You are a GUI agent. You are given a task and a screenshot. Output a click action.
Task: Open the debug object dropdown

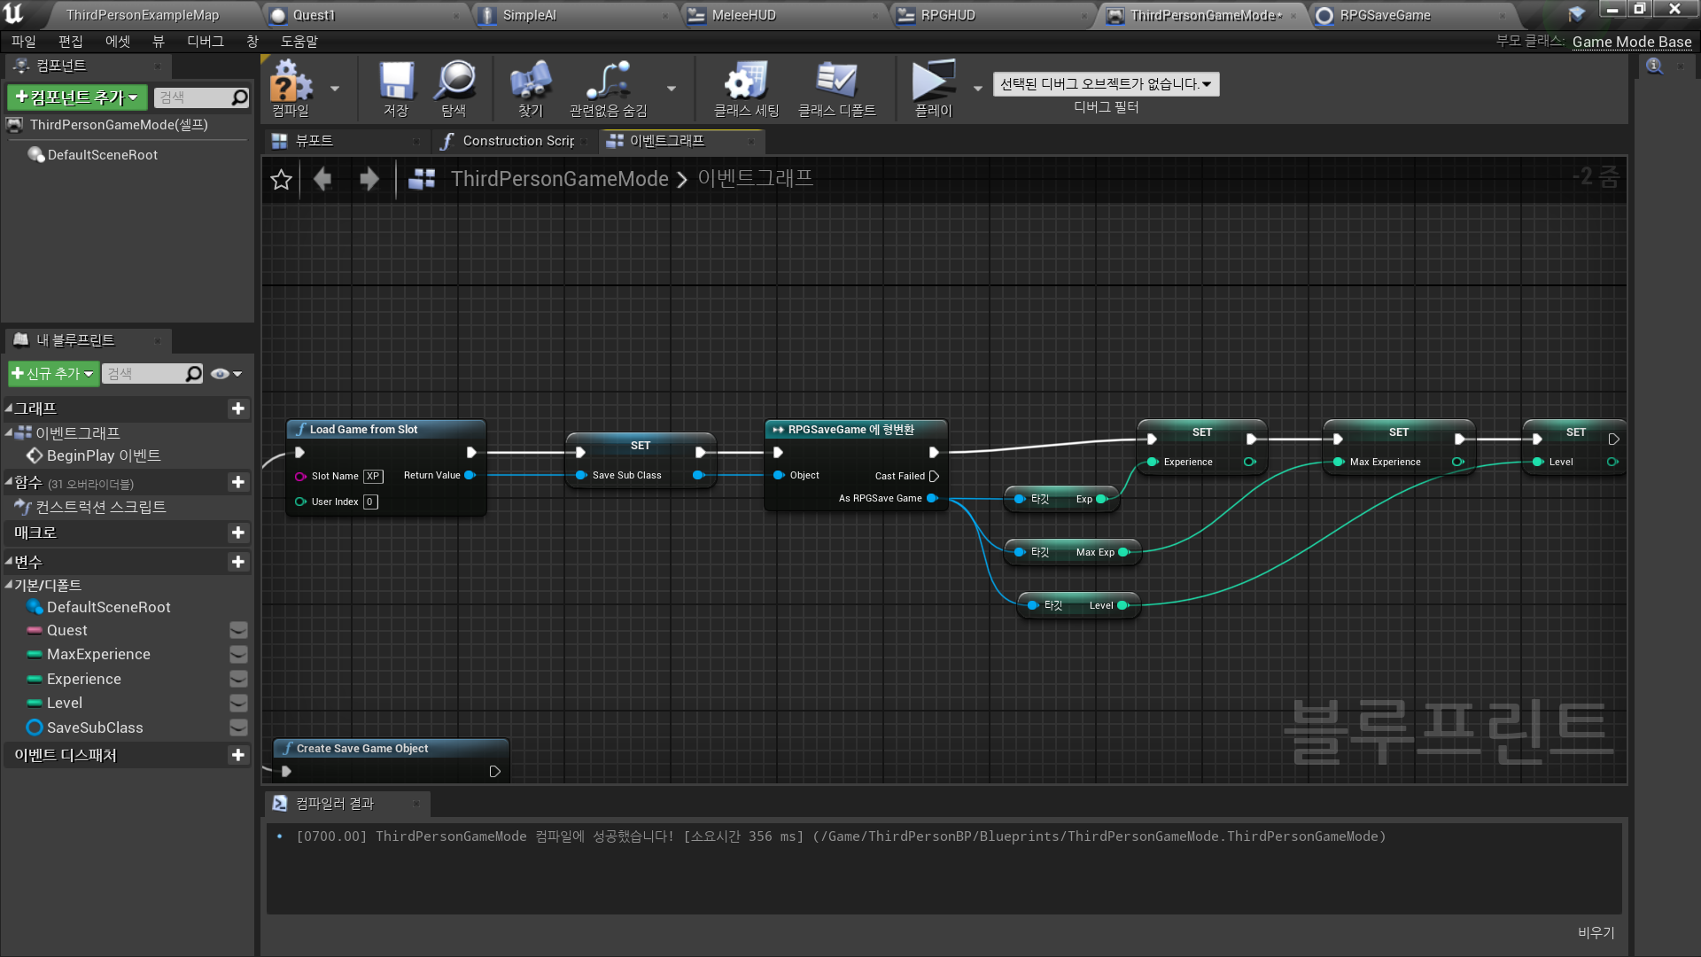pyautogui.click(x=1105, y=84)
